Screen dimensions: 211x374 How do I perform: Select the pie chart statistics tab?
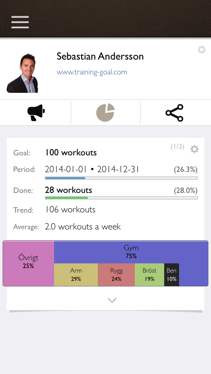pos(105,113)
